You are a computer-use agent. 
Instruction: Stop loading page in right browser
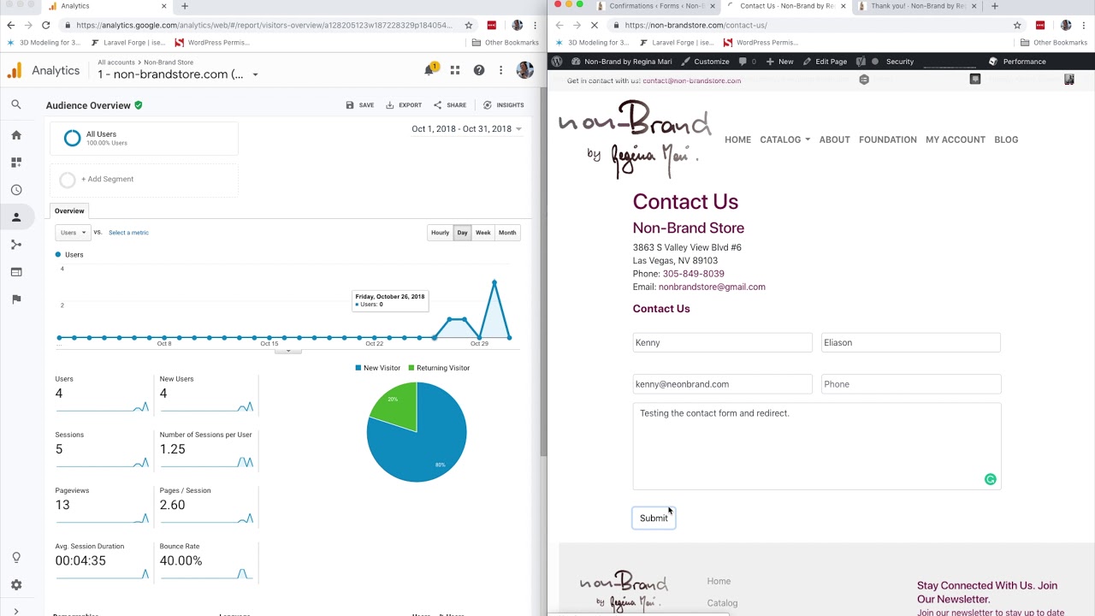595,26
